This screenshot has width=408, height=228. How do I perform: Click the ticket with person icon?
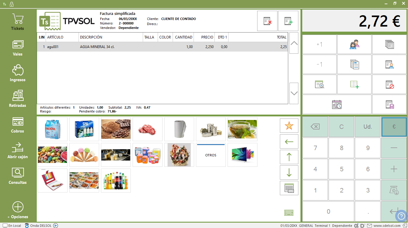(389, 64)
